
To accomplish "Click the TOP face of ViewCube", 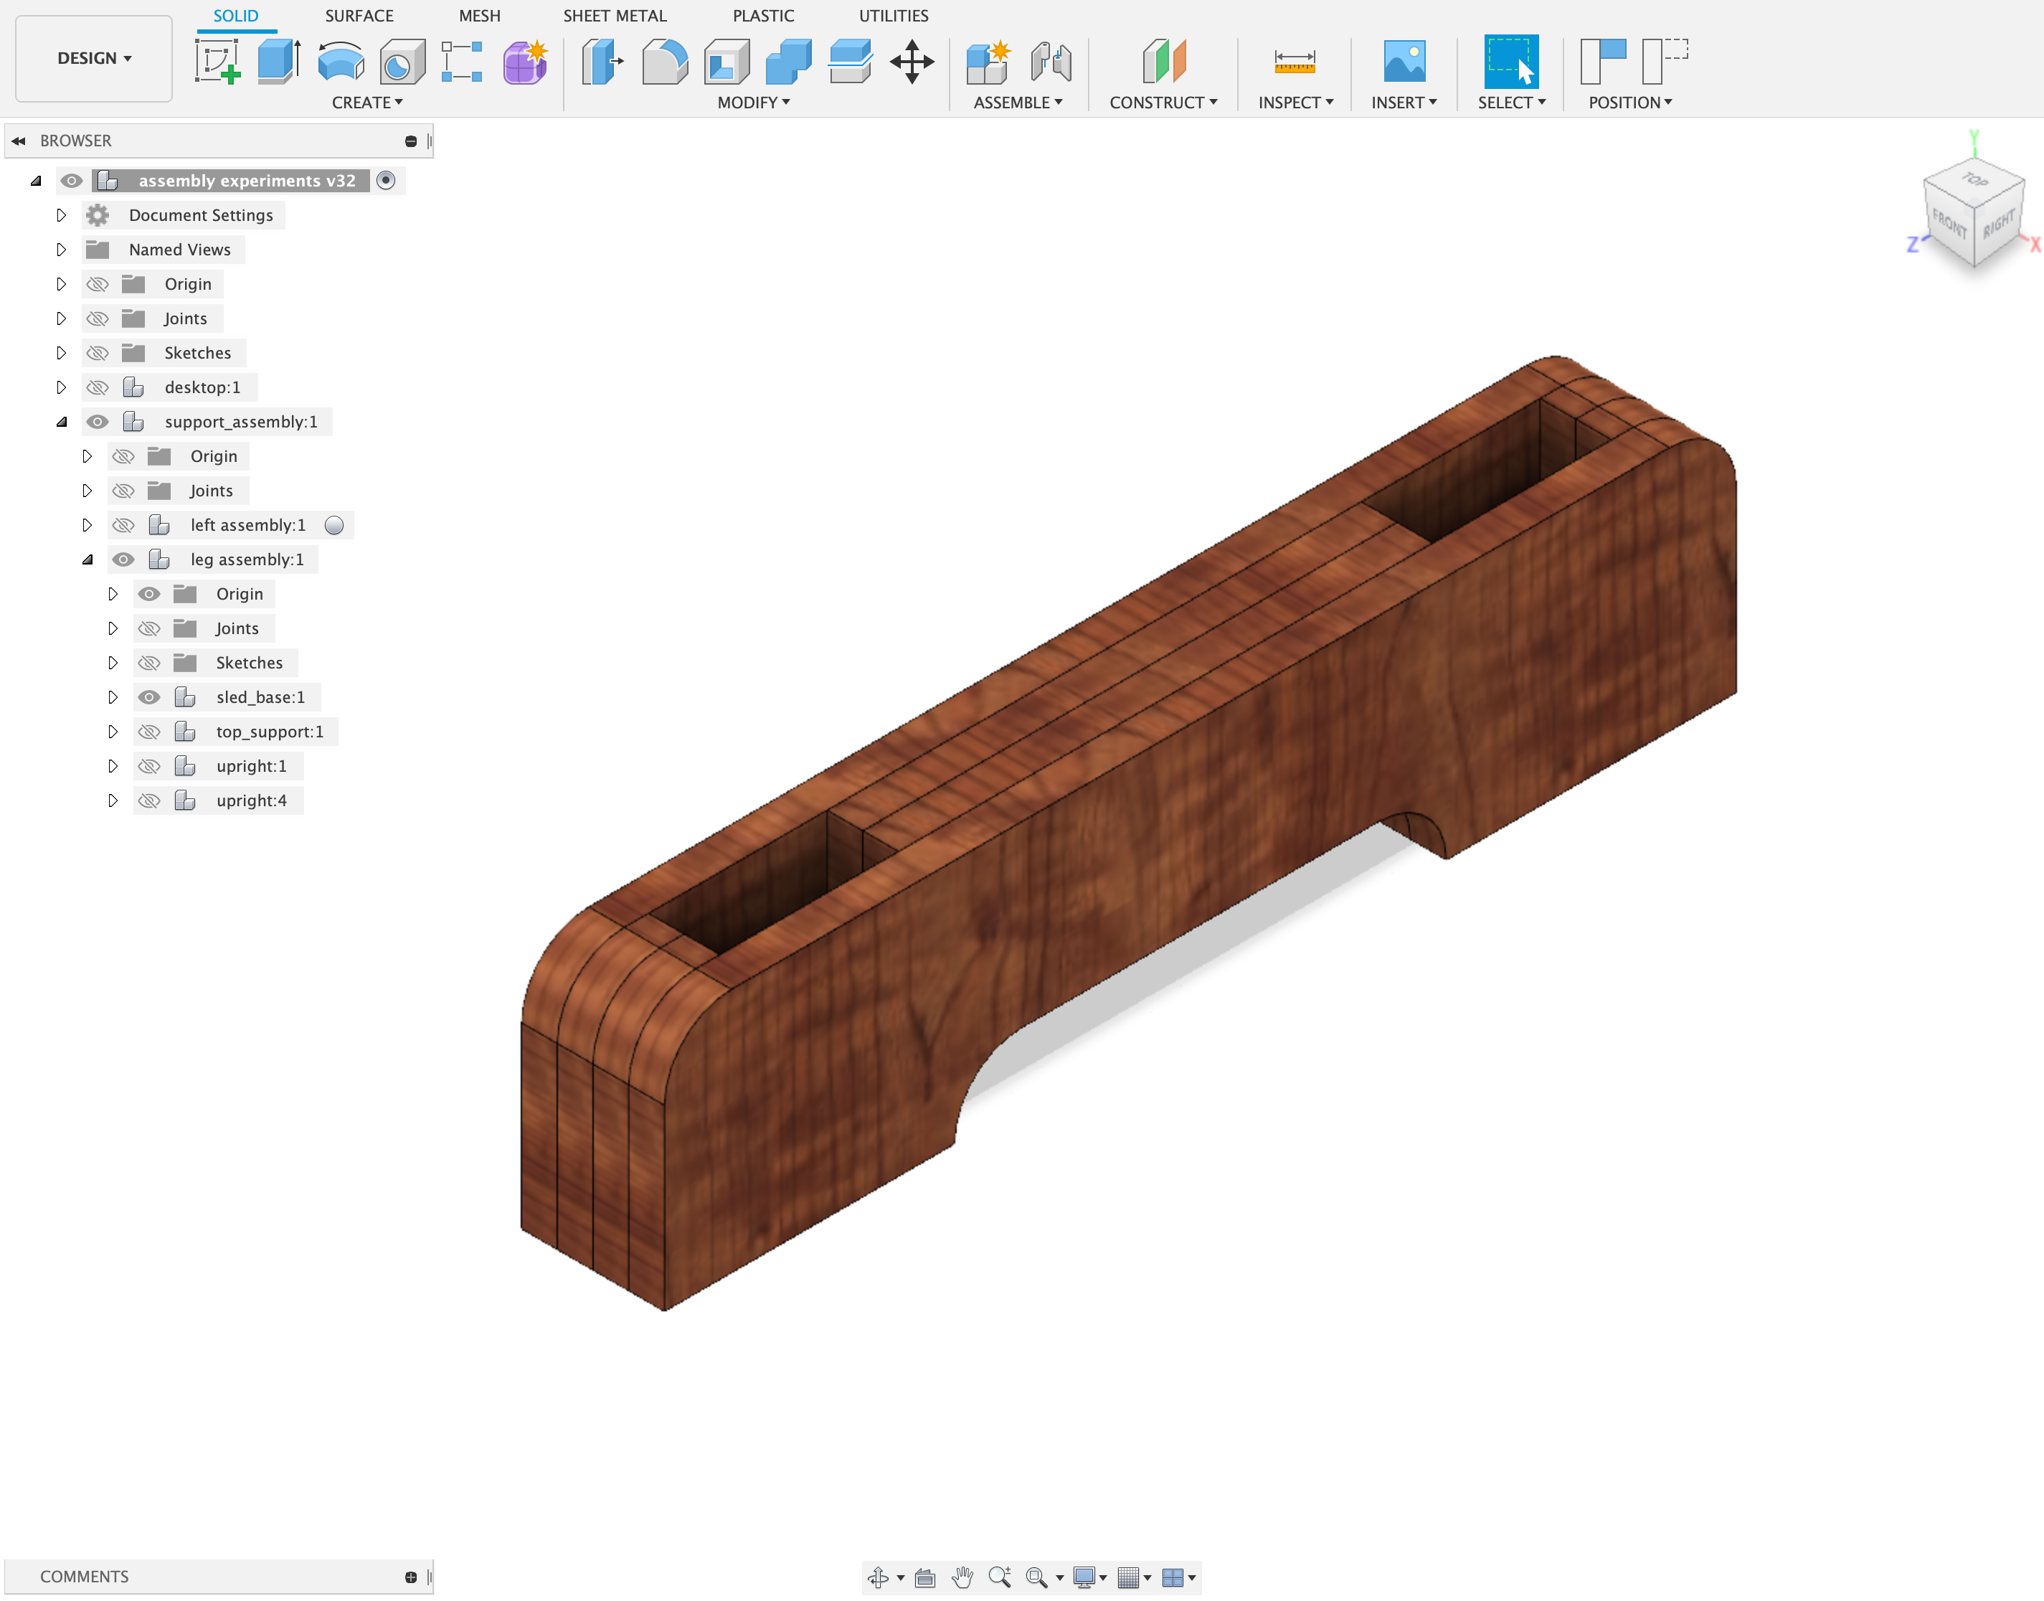I will click(1976, 180).
